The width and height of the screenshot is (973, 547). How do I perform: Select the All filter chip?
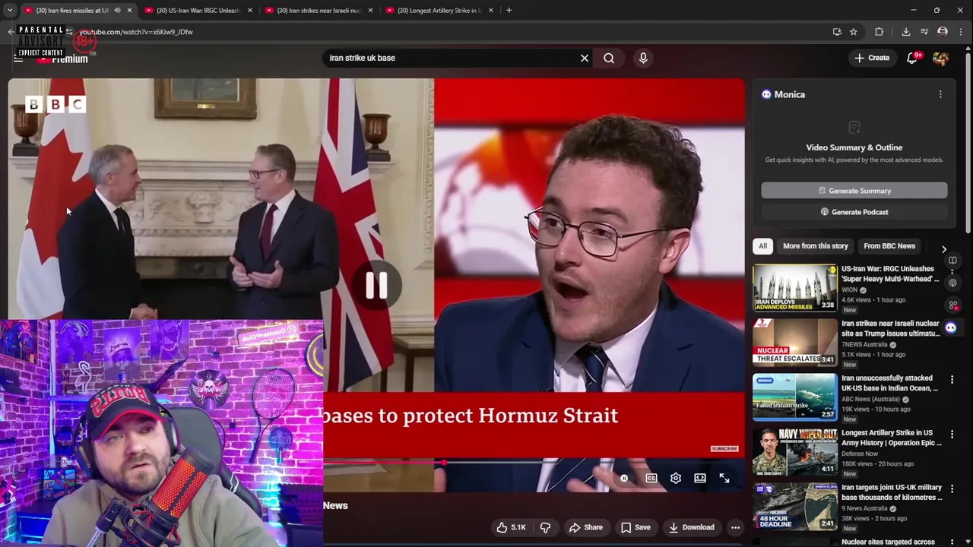pos(762,246)
